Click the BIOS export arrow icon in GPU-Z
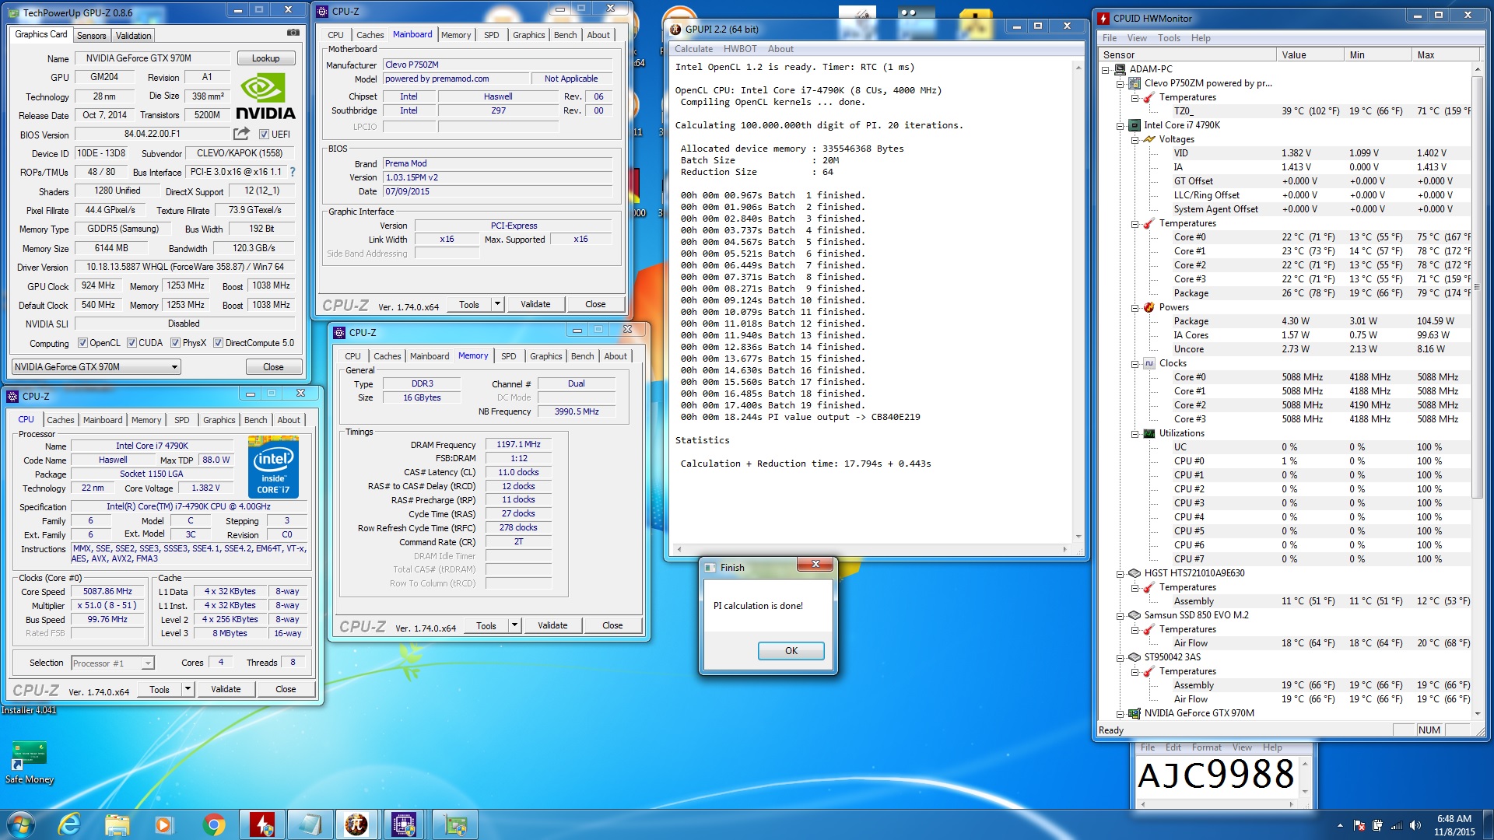The width and height of the screenshot is (1494, 840). [241, 134]
